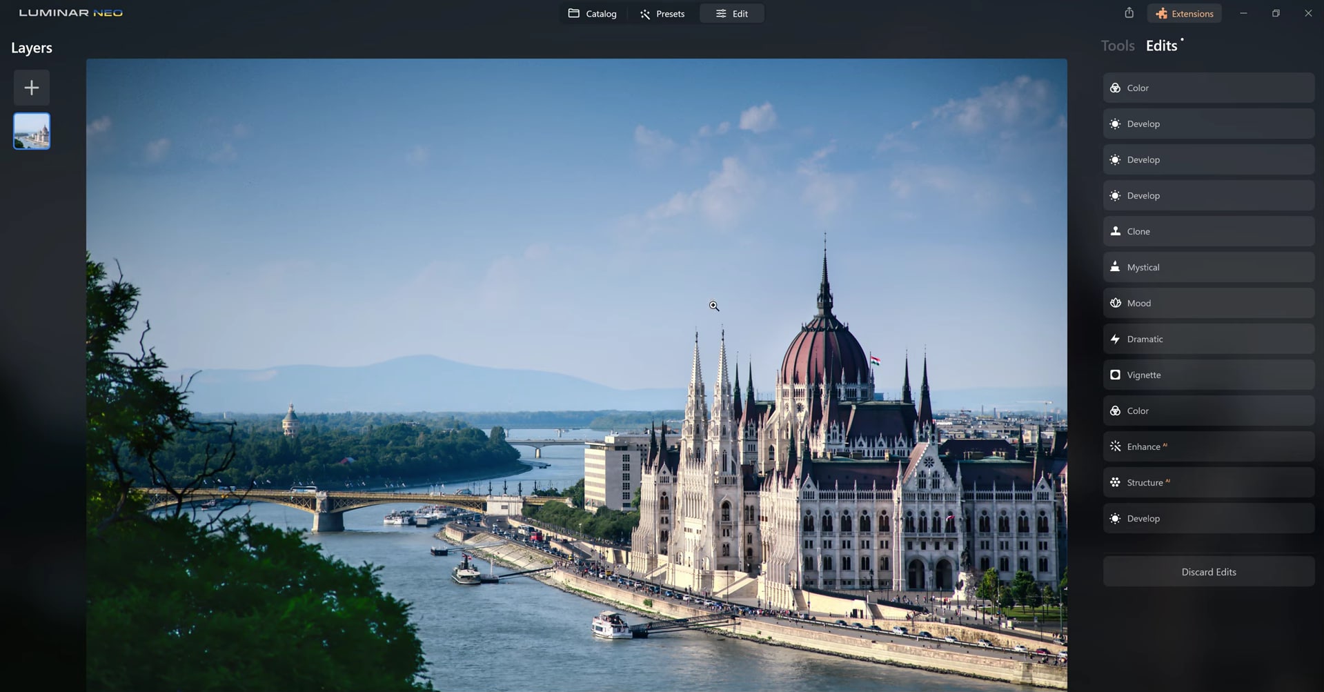This screenshot has height=692, width=1324.
Task: Open the Develop edit directly above Clone
Action: 1209,196
